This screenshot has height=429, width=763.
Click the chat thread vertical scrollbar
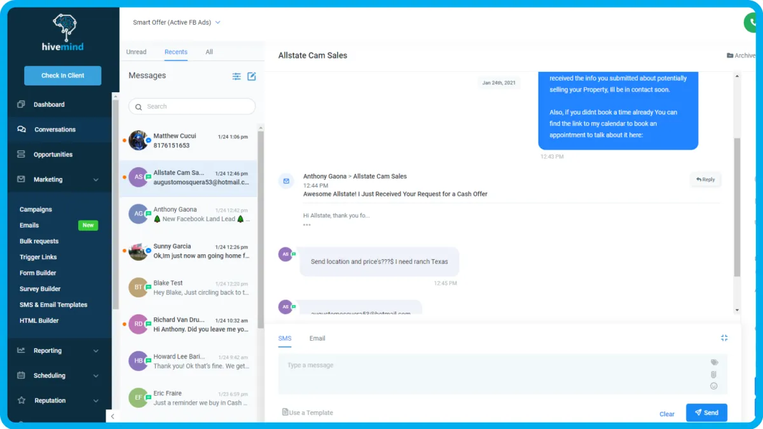[737, 207]
